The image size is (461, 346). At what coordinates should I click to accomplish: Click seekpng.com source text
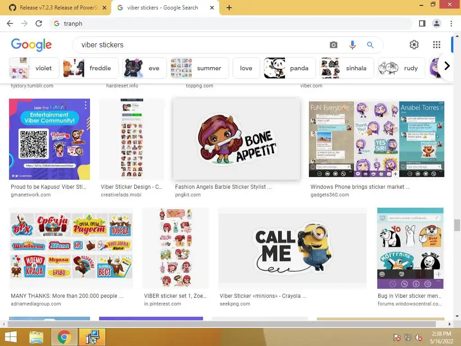pyautogui.click(x=235, y=304)
